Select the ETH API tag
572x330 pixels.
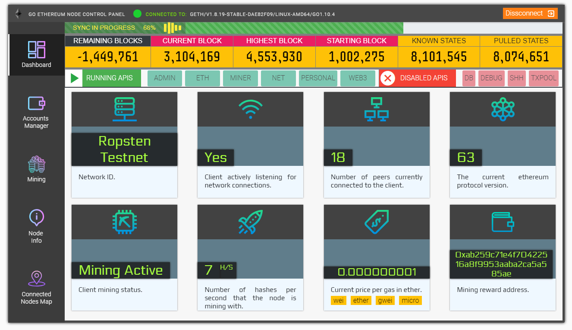pos(202,78)
